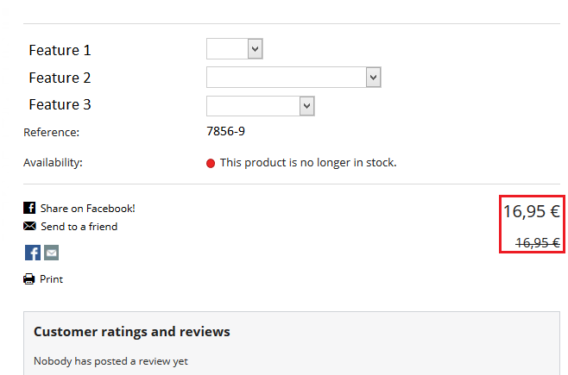Viewport: 568px width, 375px height.
Task: Click the printer icon
Action: pos(29,279)
